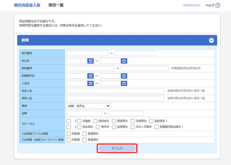Focus the 受付番号 start input field

pyautogui.click(x=87, y=53)
